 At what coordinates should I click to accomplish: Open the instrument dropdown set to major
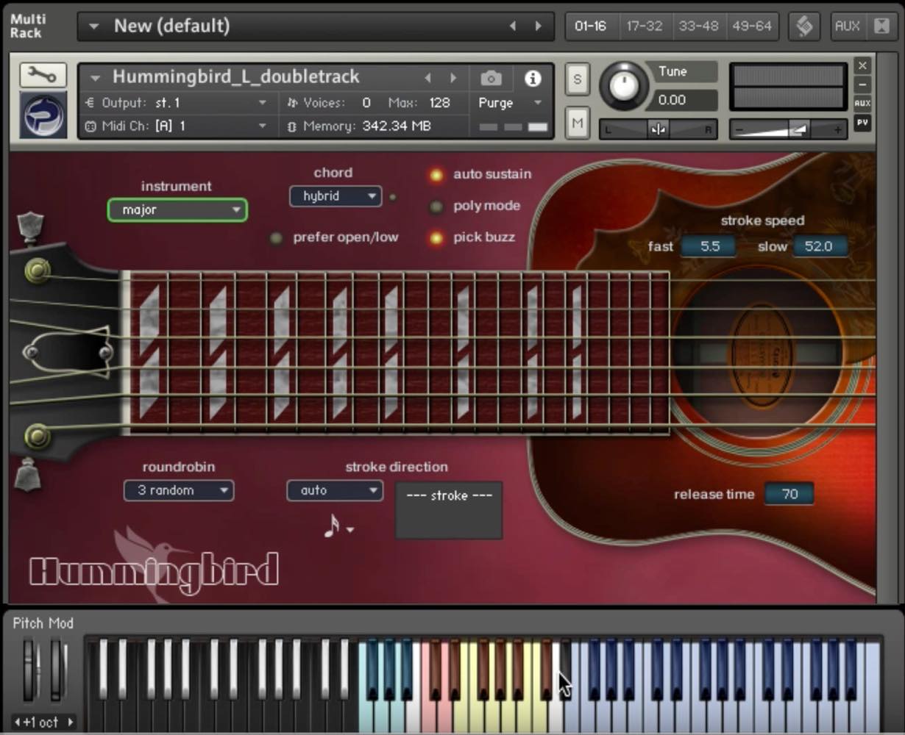[x=177, y=210]
